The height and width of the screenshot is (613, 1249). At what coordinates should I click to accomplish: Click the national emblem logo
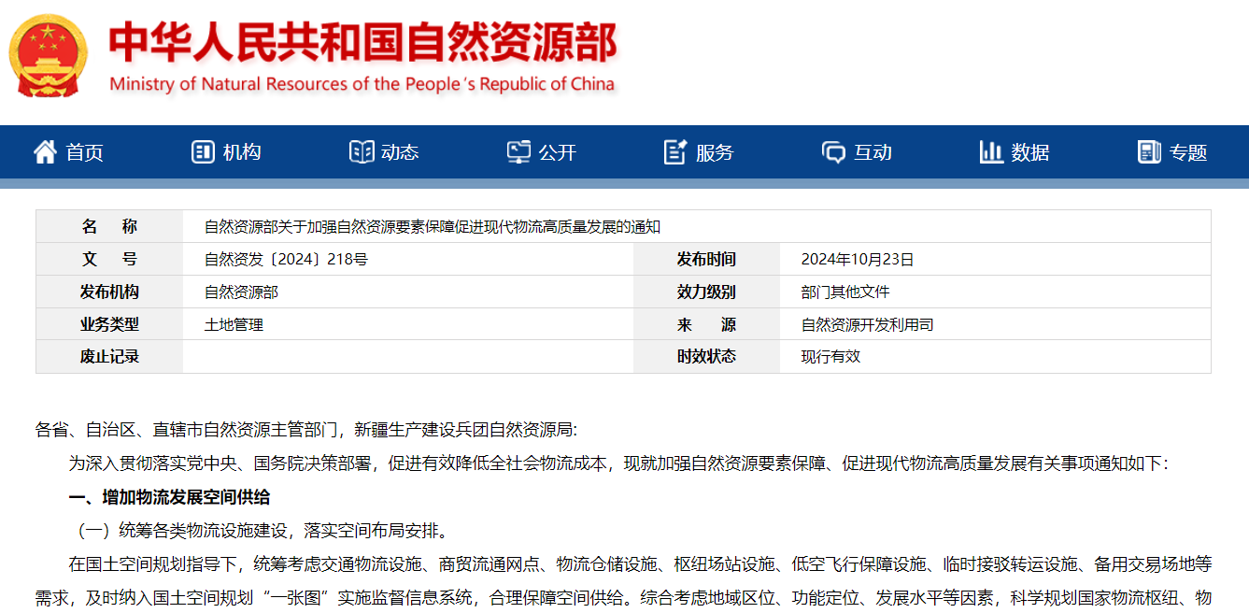pos(49,54)
